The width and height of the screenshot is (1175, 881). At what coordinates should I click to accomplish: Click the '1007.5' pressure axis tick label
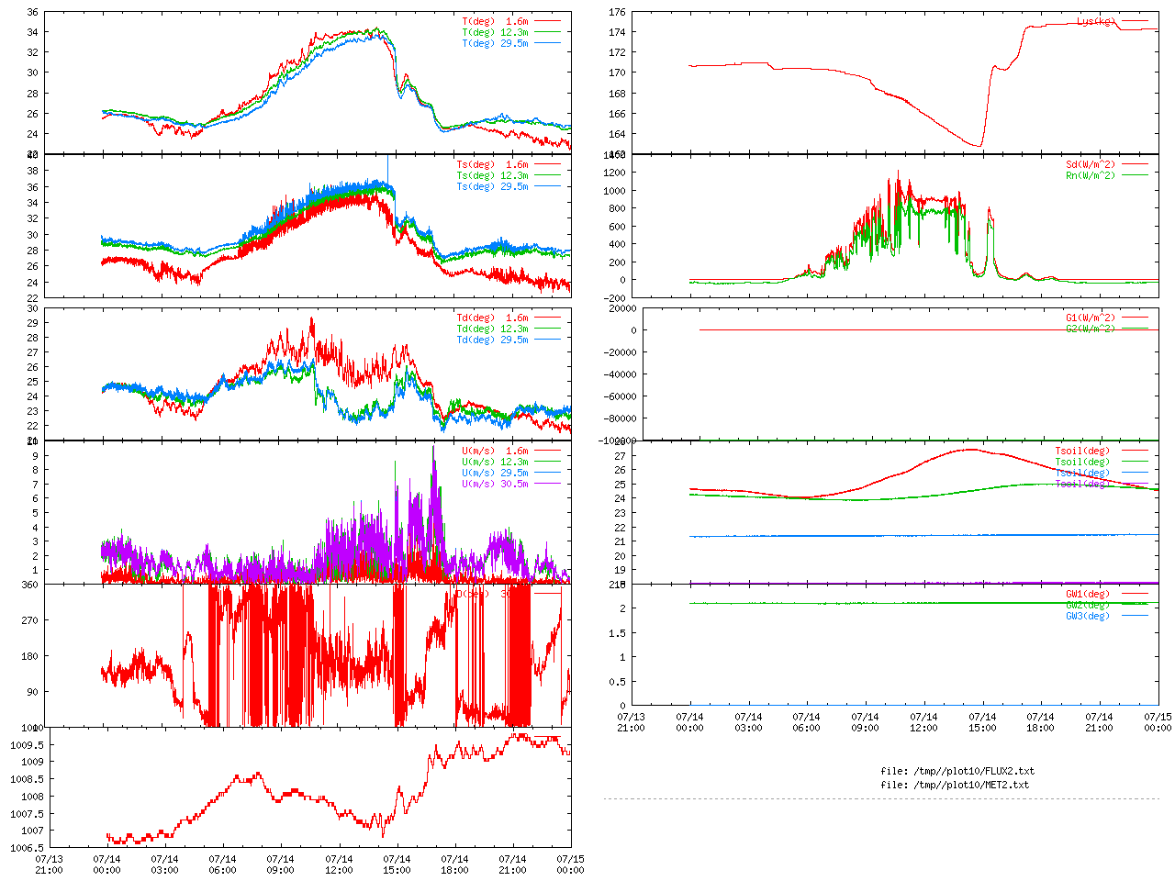click(25, 814)
